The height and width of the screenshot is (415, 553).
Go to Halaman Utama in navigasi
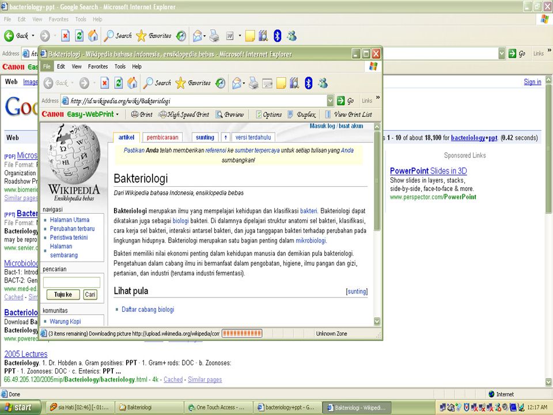(70, 220)
